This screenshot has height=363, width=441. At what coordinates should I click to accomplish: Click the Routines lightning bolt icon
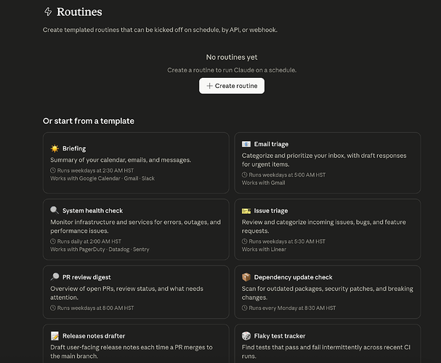coord(48,12)
